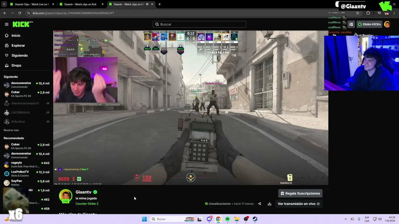Open the Chrome extensions puzzle icon
The image size is (399, 224).
coord(368,13)
